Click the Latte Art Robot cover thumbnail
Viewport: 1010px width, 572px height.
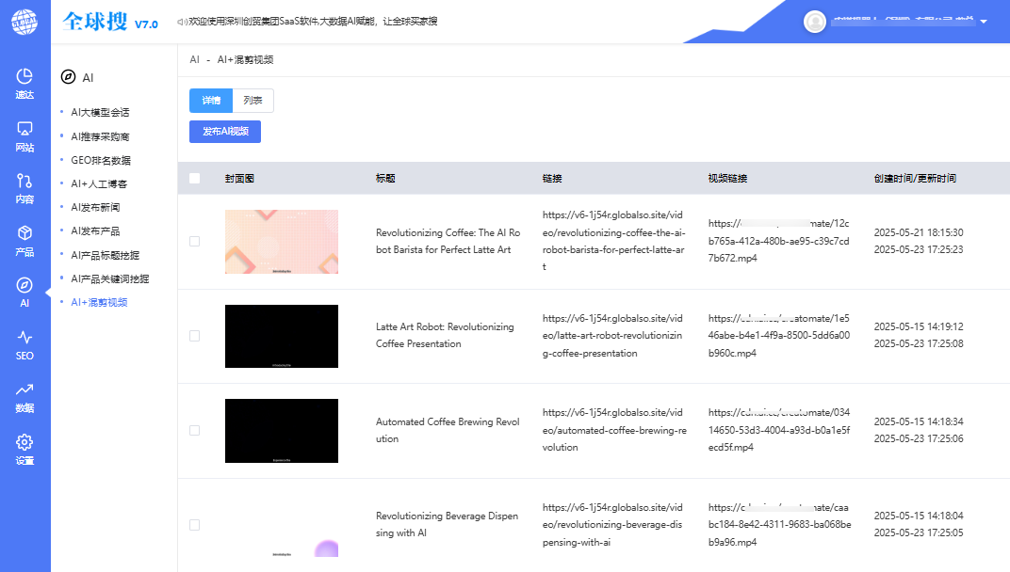click(x=281, y=336)
